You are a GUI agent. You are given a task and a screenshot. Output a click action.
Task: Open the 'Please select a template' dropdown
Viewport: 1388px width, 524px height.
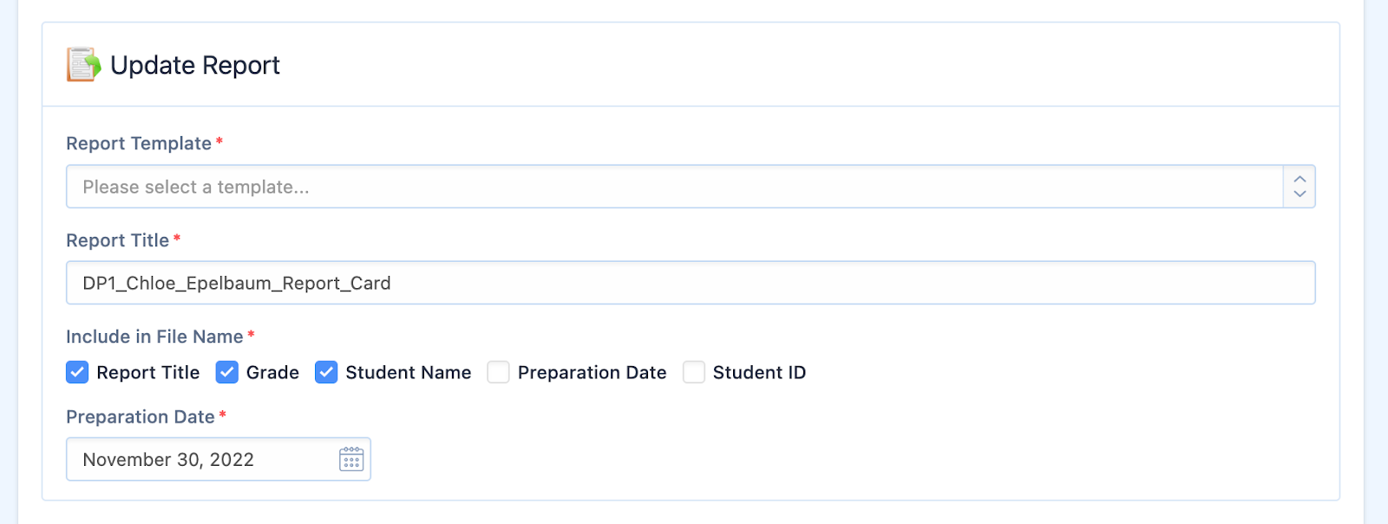[691, 187]
